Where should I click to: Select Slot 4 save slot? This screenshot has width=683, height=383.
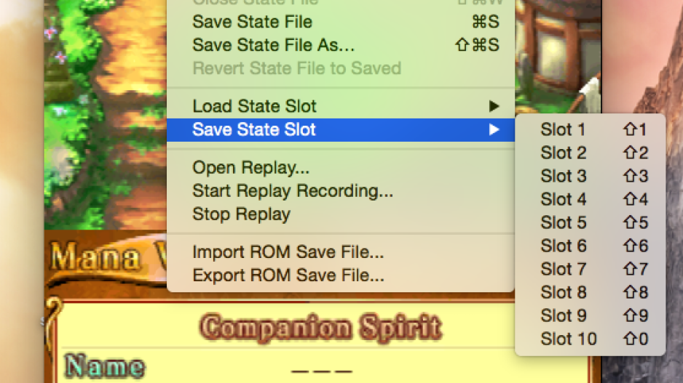(x=563, y=200)
